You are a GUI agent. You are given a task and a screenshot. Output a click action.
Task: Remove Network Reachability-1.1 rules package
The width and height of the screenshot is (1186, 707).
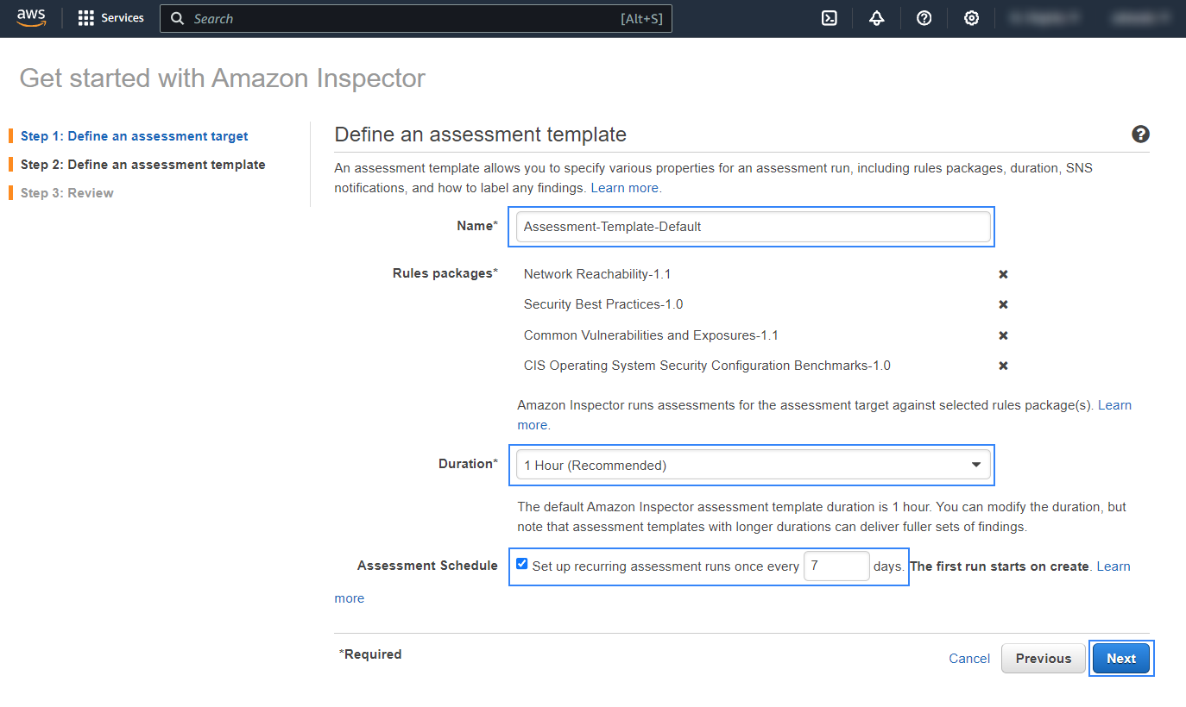tap(1003, 274)
